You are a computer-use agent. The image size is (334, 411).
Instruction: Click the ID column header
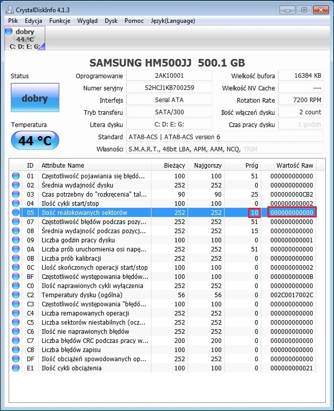coord(30,166)
